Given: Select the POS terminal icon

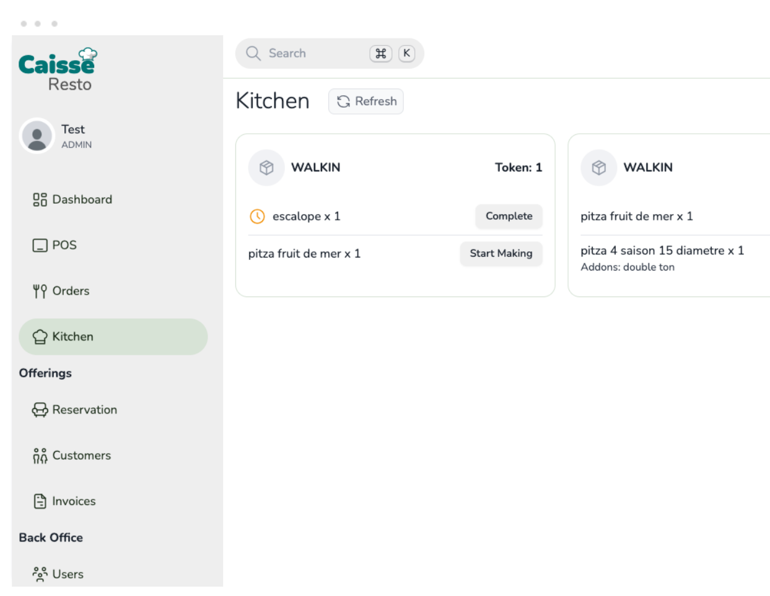Looking at the screenshot, I should tap(40, 245).
